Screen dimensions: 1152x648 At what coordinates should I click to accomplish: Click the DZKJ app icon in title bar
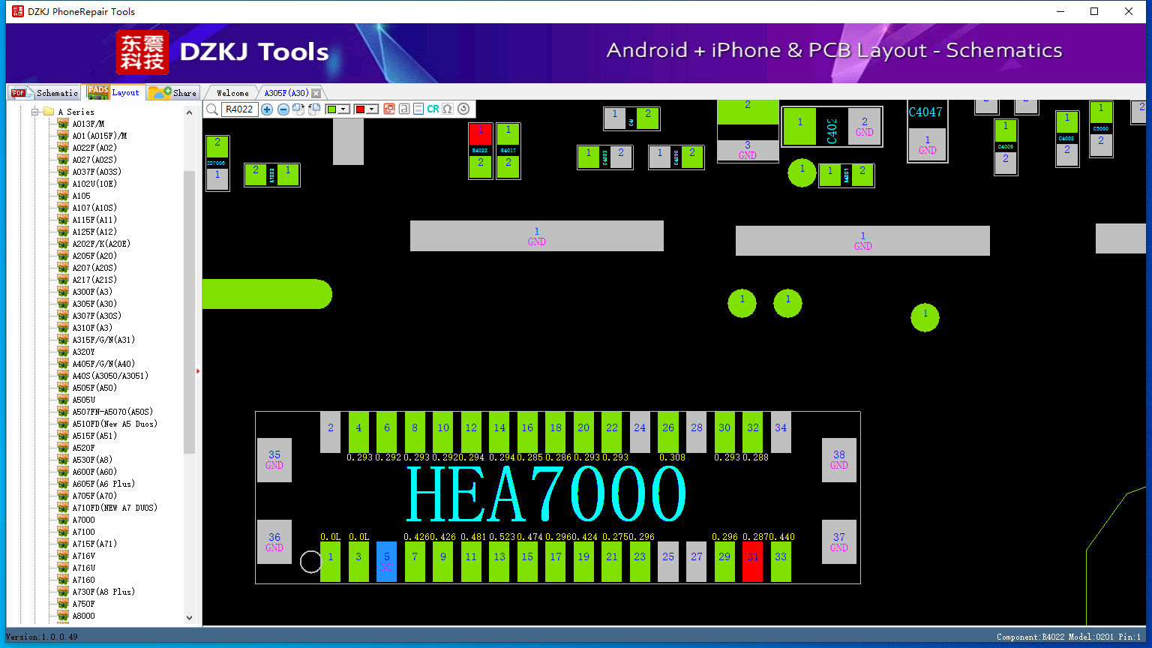pyautogui.click(x=16, y=11)
